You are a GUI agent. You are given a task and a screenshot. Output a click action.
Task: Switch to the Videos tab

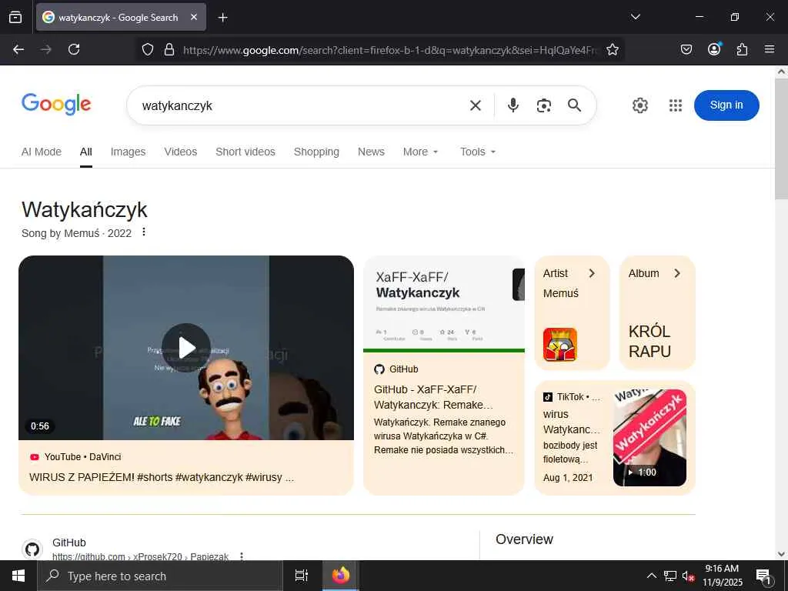[180, 152]
